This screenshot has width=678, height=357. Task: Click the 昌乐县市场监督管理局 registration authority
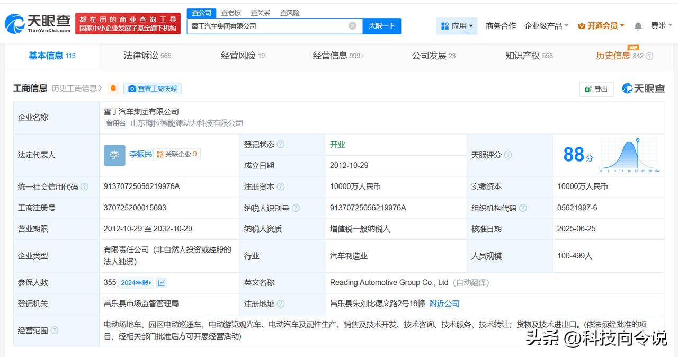point(141,304)
